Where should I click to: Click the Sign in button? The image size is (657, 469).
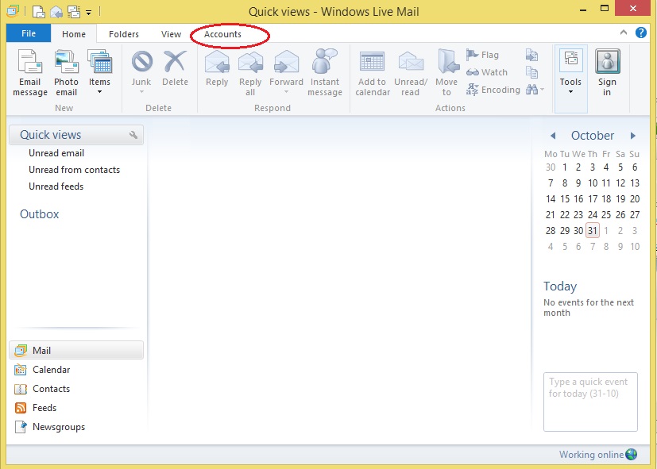[x=607, y=73]
